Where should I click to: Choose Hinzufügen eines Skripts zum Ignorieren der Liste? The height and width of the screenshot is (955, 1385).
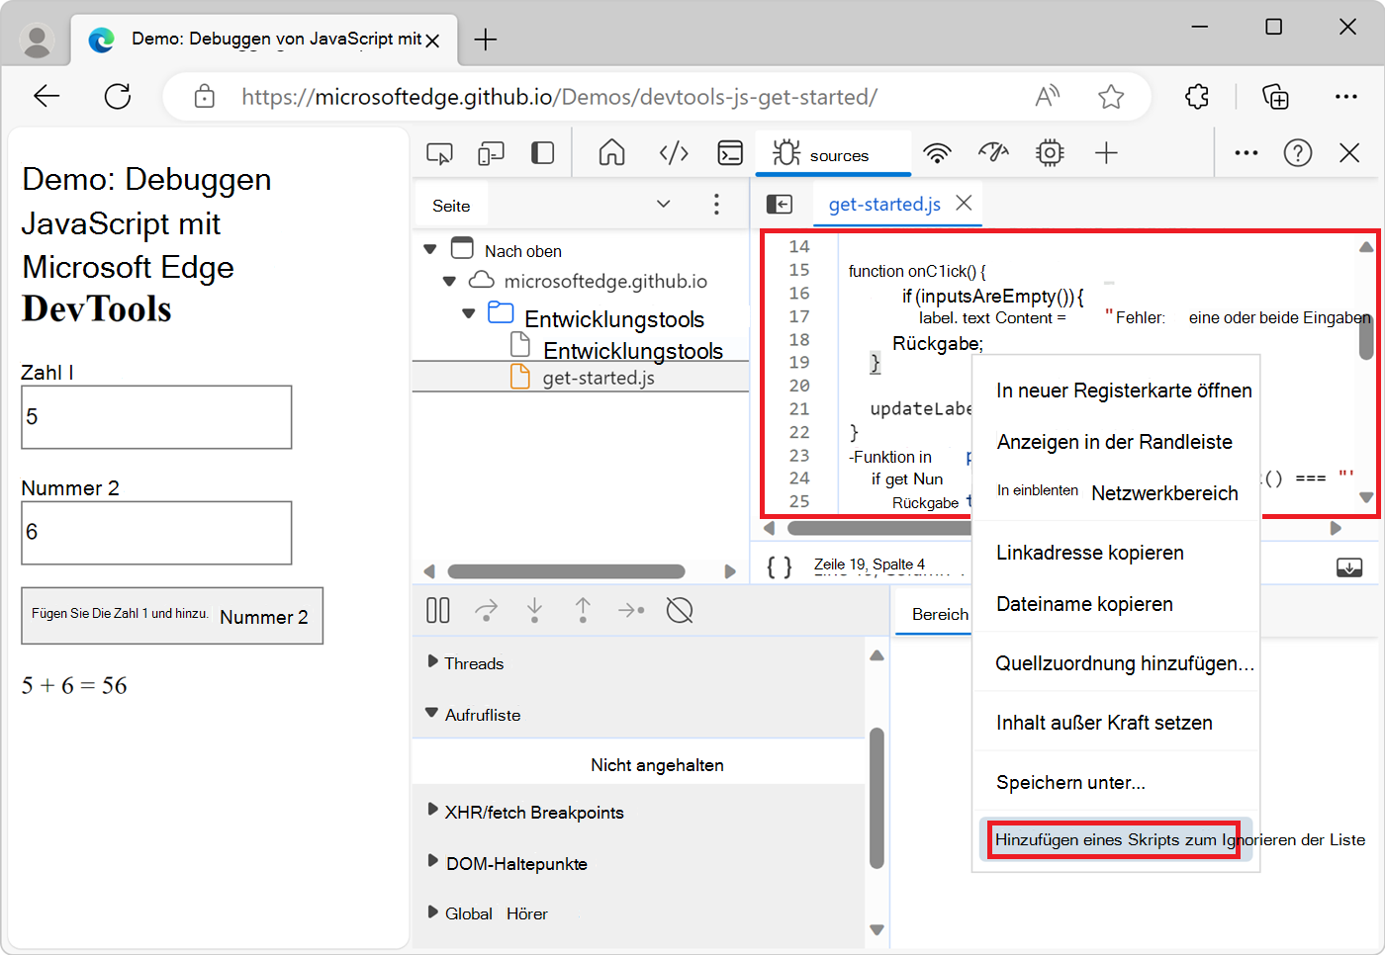click(x=1113, y=838)
